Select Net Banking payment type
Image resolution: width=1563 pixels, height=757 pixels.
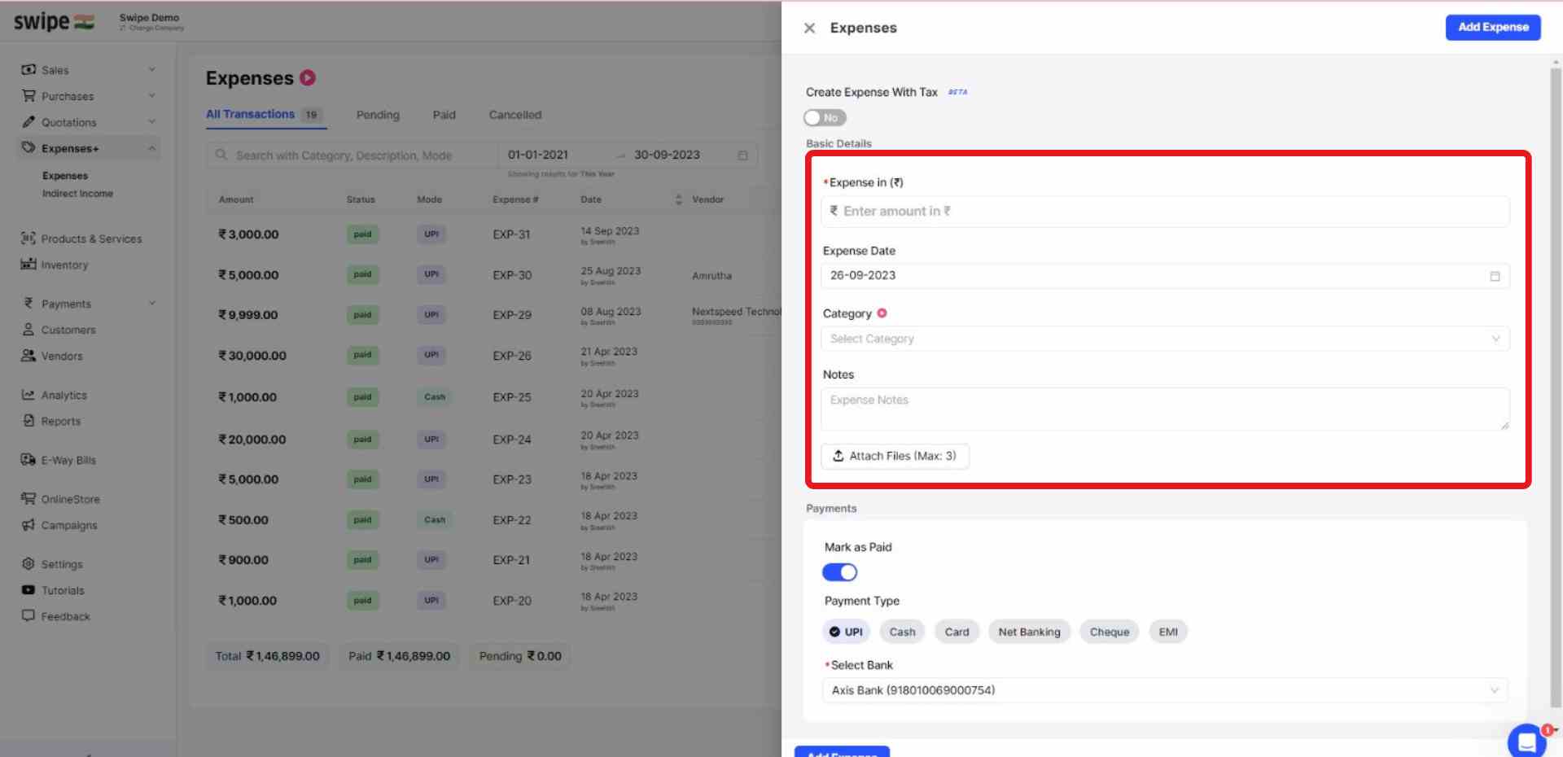coord(1029,632)
